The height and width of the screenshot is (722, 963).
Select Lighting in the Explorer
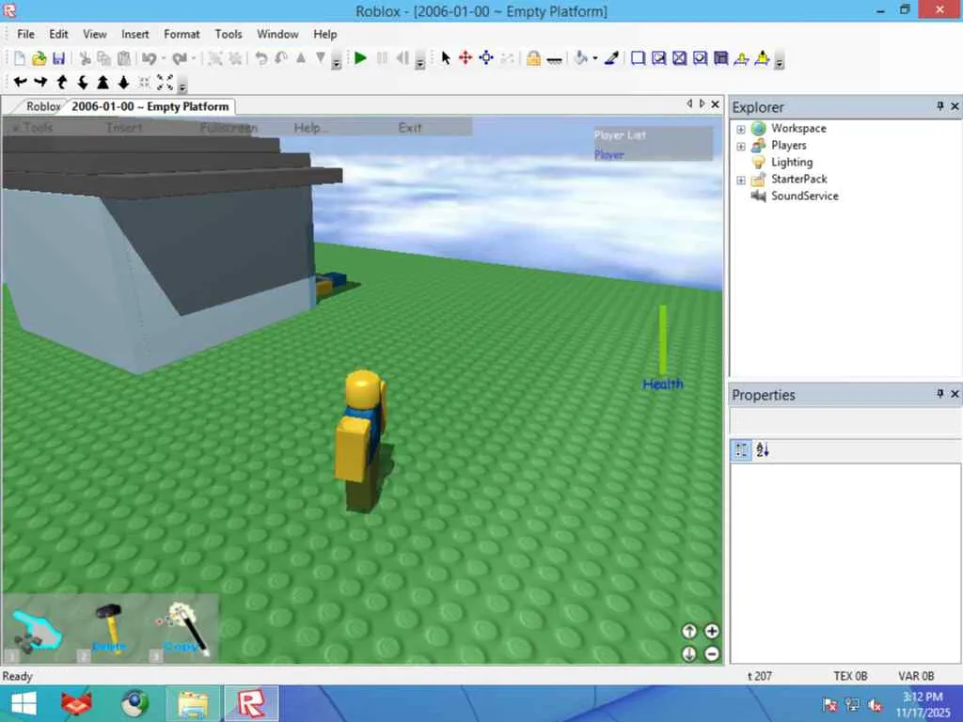click(x=792, y=162)
